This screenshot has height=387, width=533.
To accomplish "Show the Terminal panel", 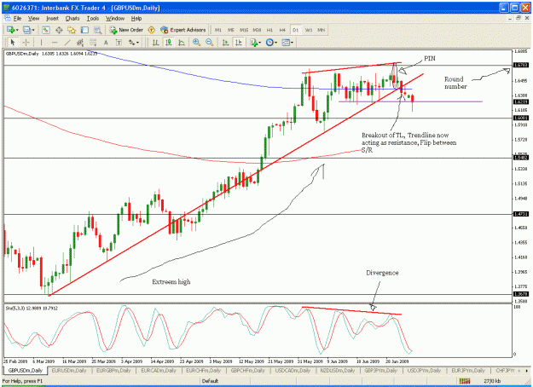I will coord(84,30).
